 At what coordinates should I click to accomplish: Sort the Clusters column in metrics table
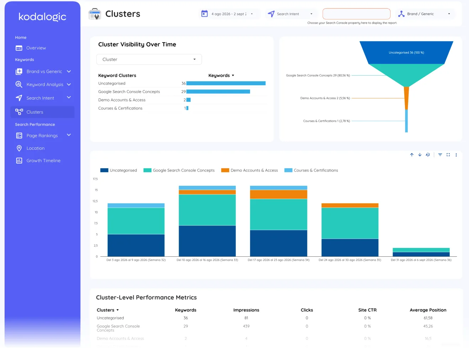tap(118, 310)
